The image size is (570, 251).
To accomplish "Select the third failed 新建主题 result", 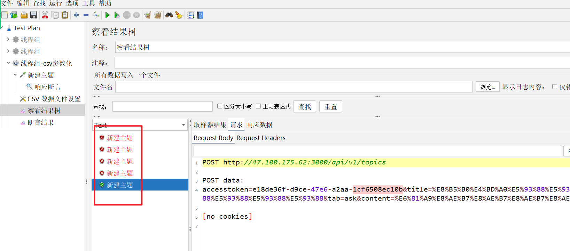I will click(120, 161).
